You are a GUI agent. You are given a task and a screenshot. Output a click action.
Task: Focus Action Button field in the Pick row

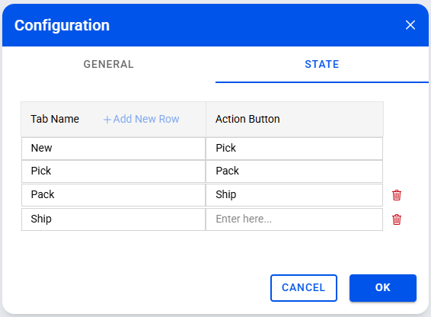tap(294, 171)
